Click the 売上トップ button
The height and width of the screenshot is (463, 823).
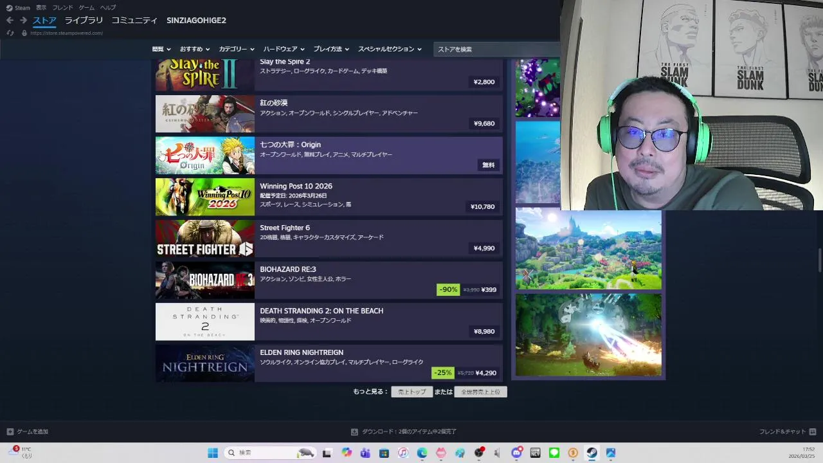click(411, 392)
